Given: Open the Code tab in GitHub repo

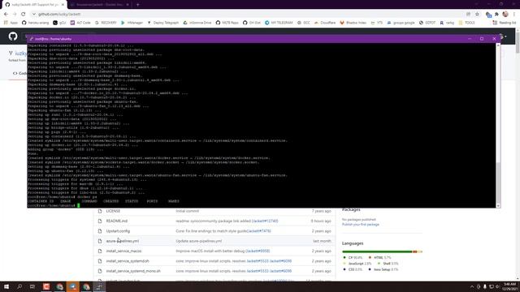Looking at the screenshot, I should tap(19, 73).
